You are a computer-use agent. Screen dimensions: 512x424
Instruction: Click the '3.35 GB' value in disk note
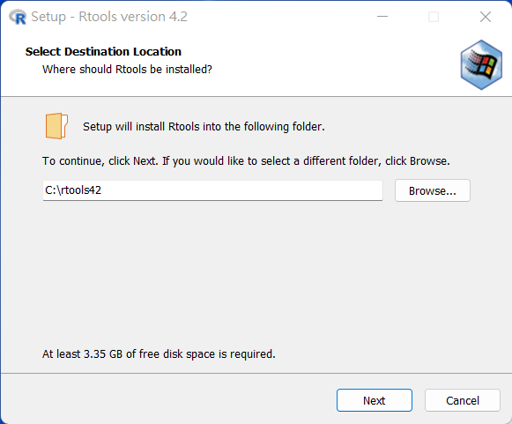coord(103,354)
